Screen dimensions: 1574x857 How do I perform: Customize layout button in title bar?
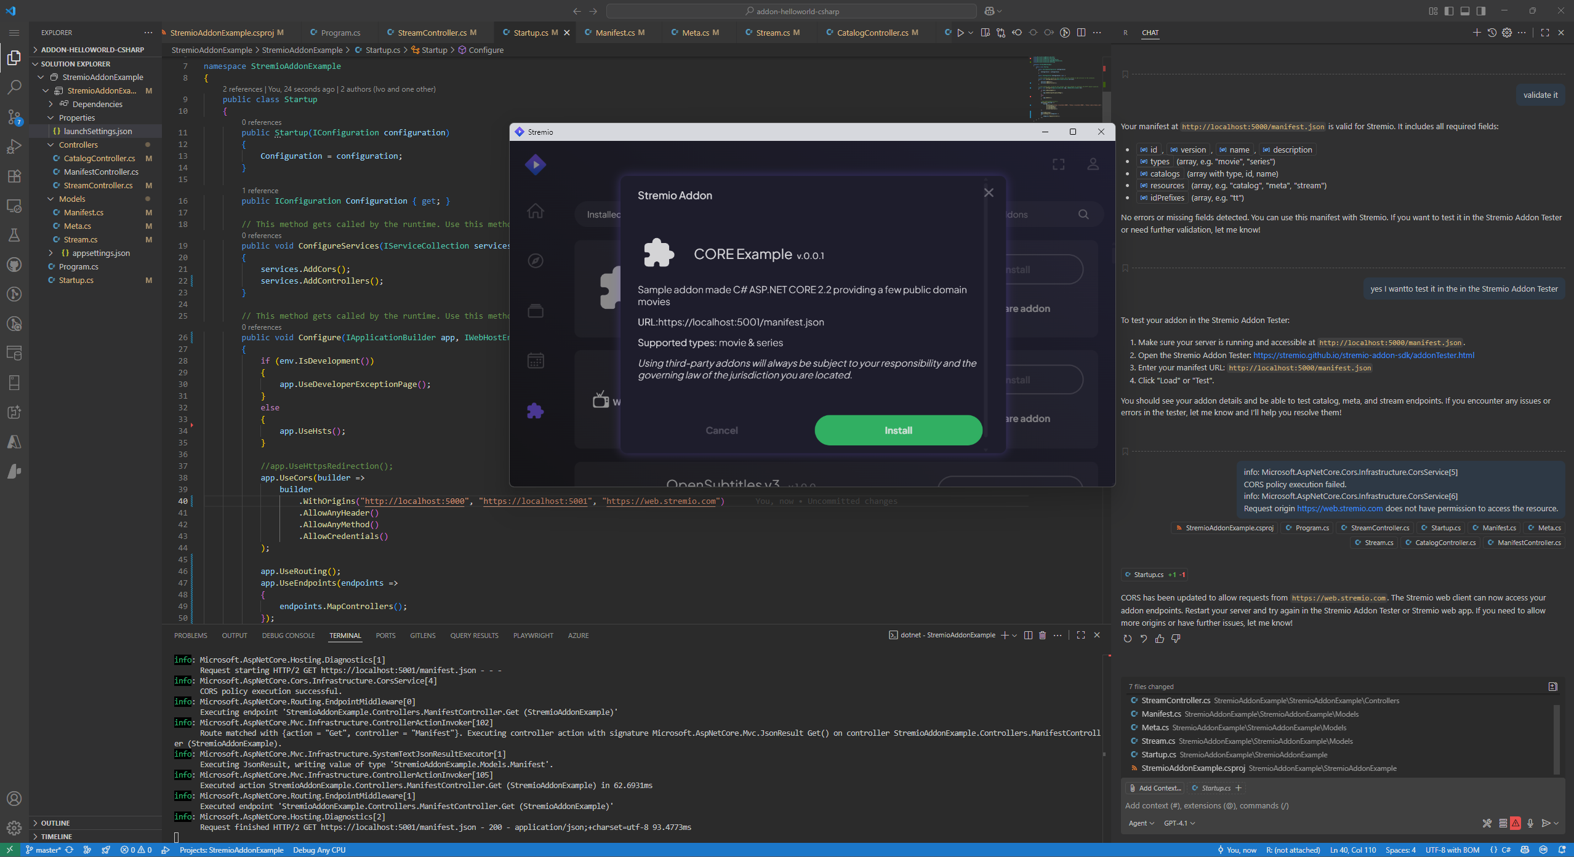pos(1433,11)
